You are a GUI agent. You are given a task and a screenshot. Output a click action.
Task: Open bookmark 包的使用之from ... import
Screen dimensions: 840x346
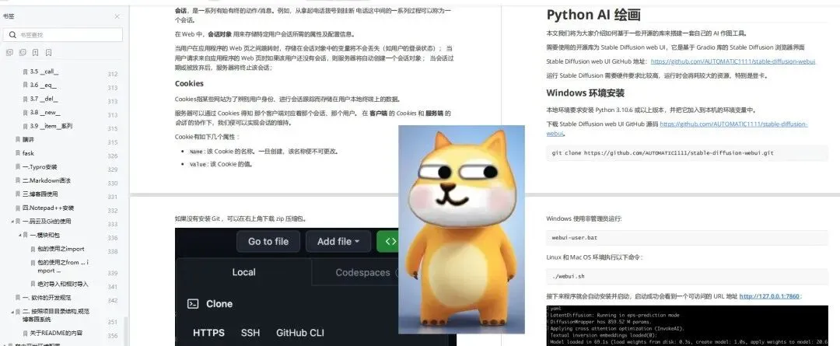63,266
